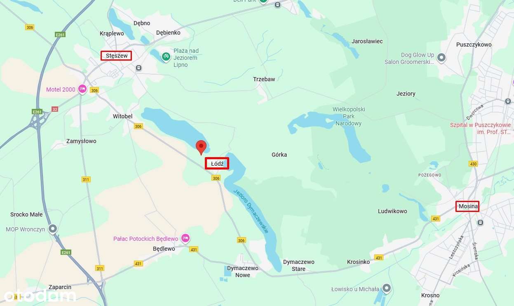The width and height of the screenshot is (514, 306).
Task: Open the Wielkopolski Park Narodowy label
Action: point(349,116)
